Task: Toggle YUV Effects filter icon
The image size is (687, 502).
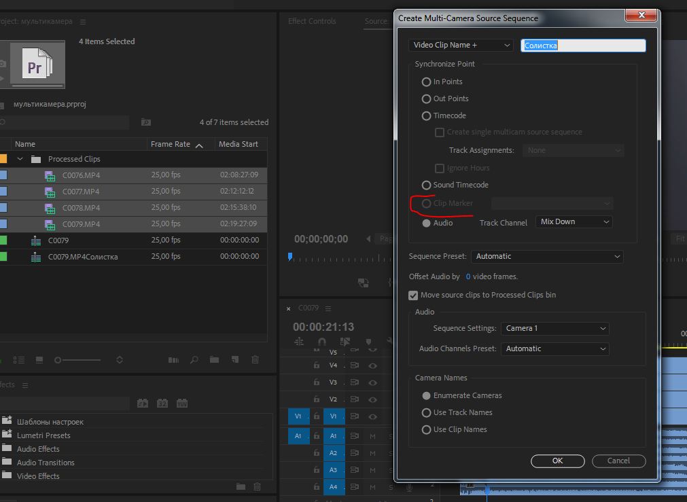Action: tap(182, 403)
